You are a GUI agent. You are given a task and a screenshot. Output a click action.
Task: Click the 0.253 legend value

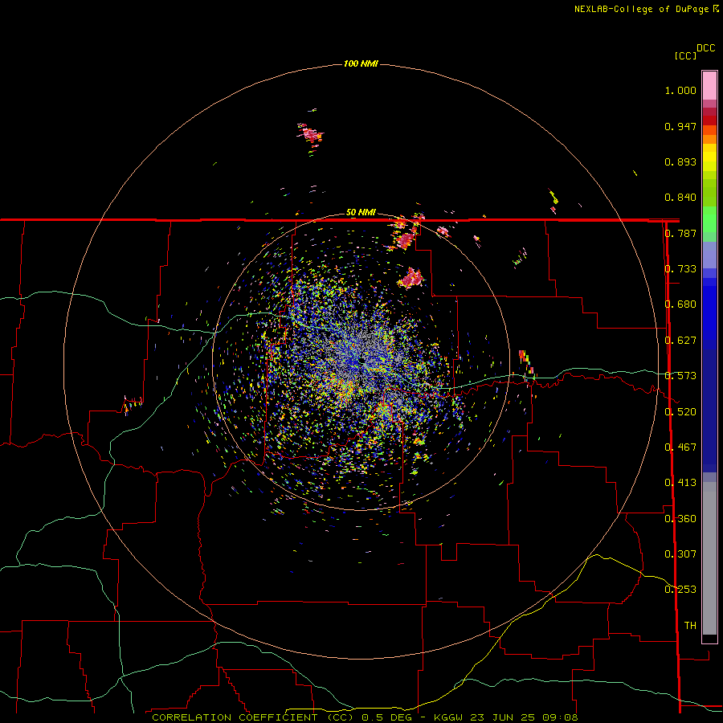[x=680, y=590]
